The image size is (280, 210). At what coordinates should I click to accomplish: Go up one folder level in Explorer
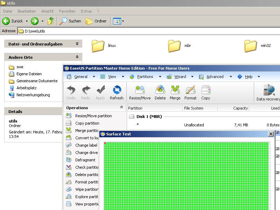point(51,21)
